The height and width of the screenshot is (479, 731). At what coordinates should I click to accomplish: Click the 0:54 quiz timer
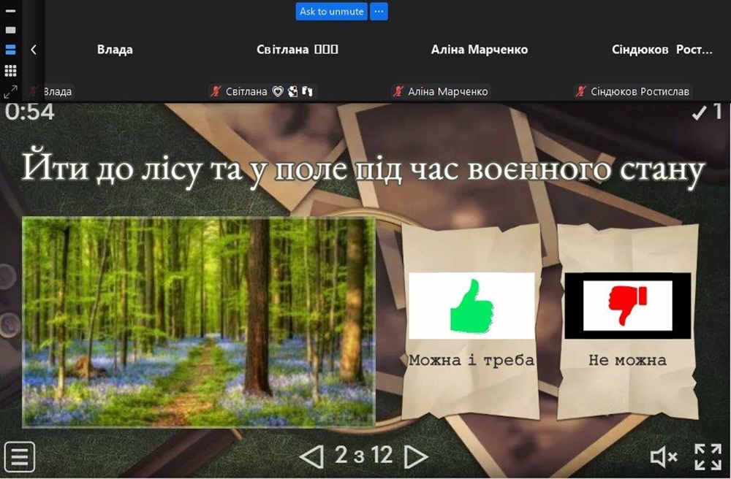point(30,112)
